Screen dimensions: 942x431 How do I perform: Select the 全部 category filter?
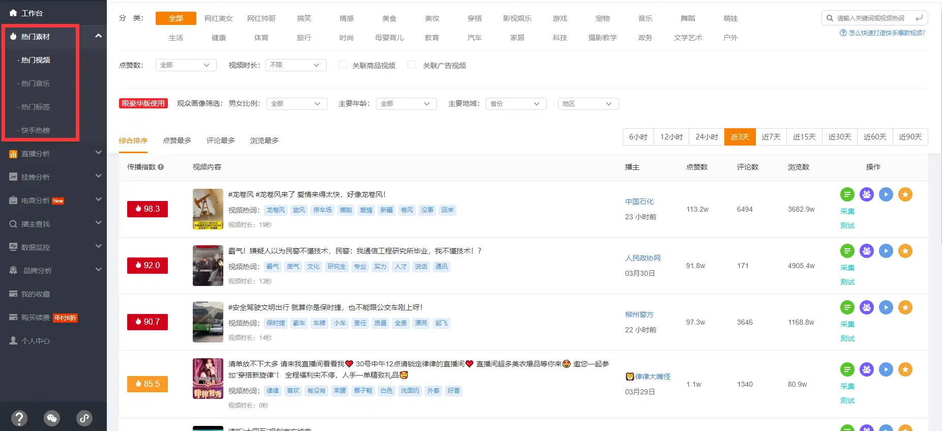coord(176,18)
